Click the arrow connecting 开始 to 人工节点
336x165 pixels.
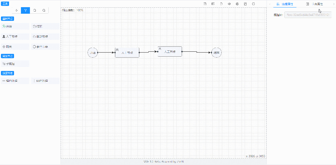pos(107,52)
